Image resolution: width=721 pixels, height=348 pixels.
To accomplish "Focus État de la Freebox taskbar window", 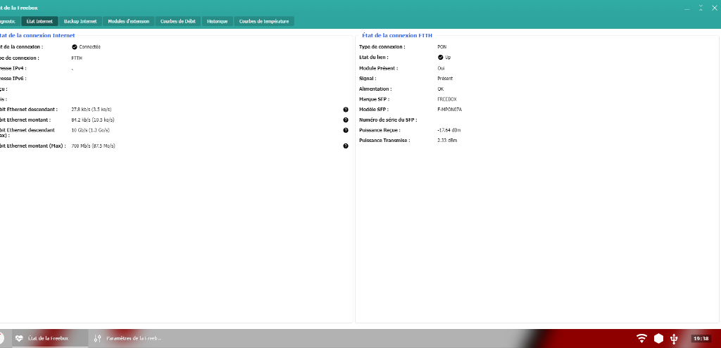I will 49,338.
